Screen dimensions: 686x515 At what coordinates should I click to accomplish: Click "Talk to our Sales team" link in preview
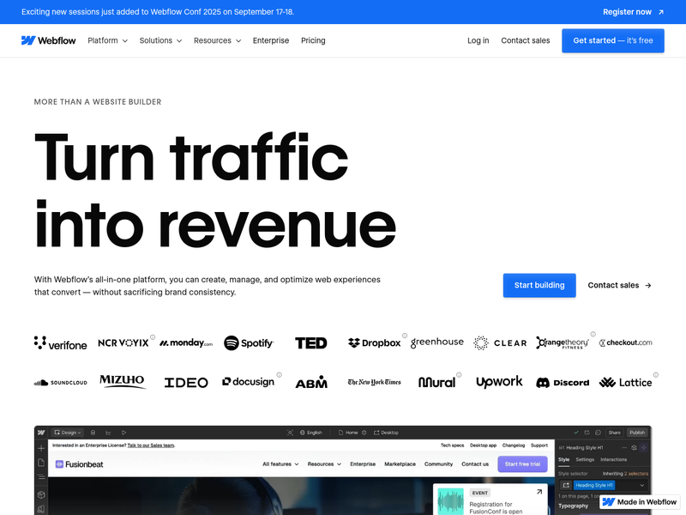(x=151, y=445)
